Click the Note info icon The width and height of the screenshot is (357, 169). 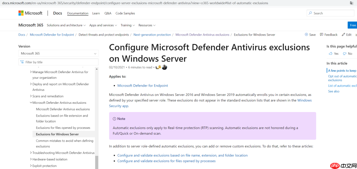click(114, 119)
